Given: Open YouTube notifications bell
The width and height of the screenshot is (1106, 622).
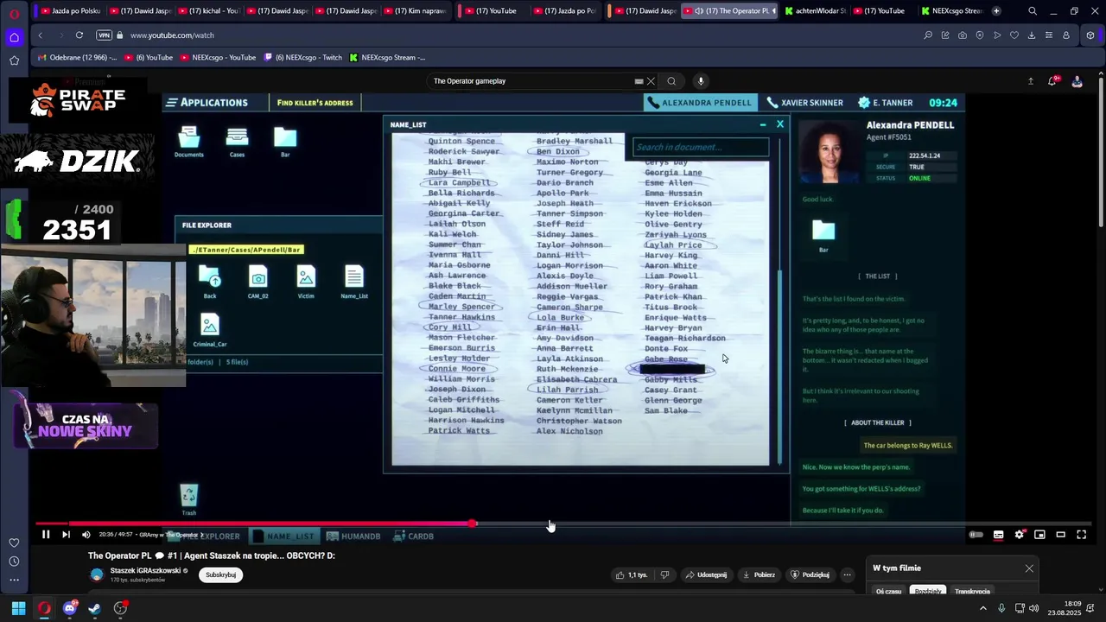Looking at the screenshot, I should pos(1053,81).
